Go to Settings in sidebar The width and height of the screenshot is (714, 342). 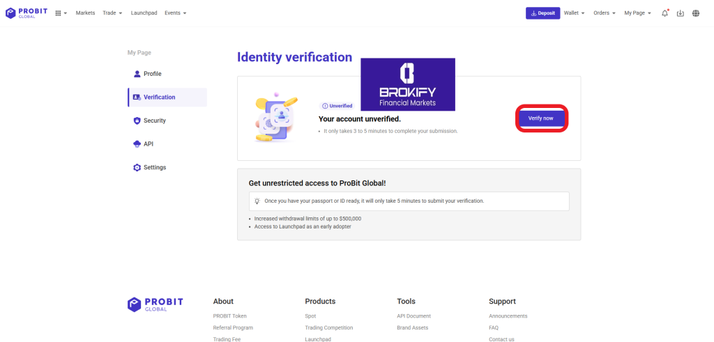pyautogui.click(x=154, y=167)
